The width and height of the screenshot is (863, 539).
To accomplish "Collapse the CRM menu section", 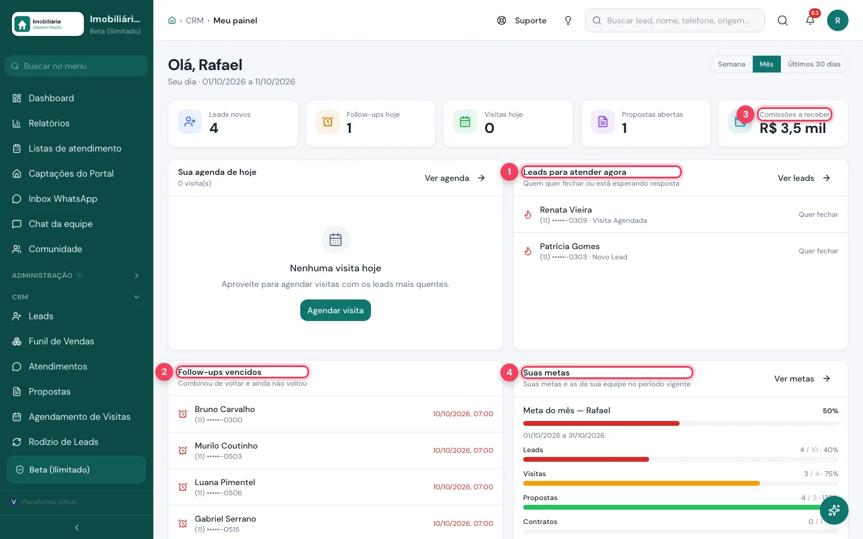I will (x=77, y=297).
